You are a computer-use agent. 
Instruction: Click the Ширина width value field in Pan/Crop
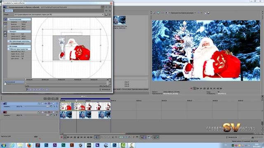24,22
